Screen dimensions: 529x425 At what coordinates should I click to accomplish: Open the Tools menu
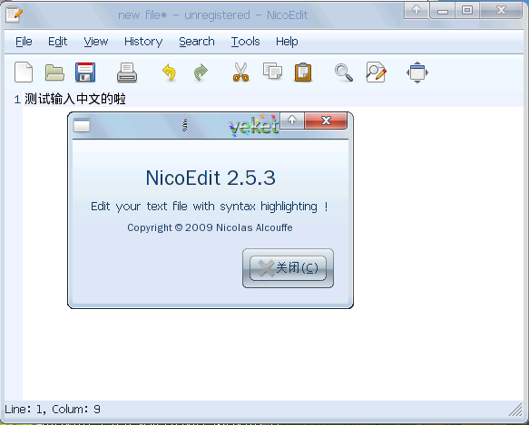click(x=245, y=42)
